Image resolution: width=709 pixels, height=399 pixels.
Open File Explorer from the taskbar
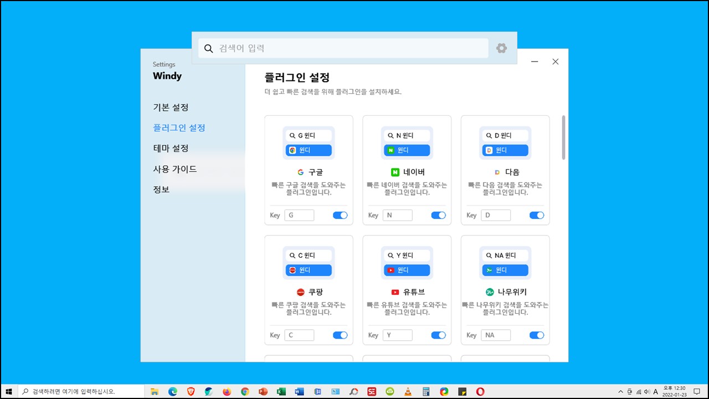pos(155,391)
